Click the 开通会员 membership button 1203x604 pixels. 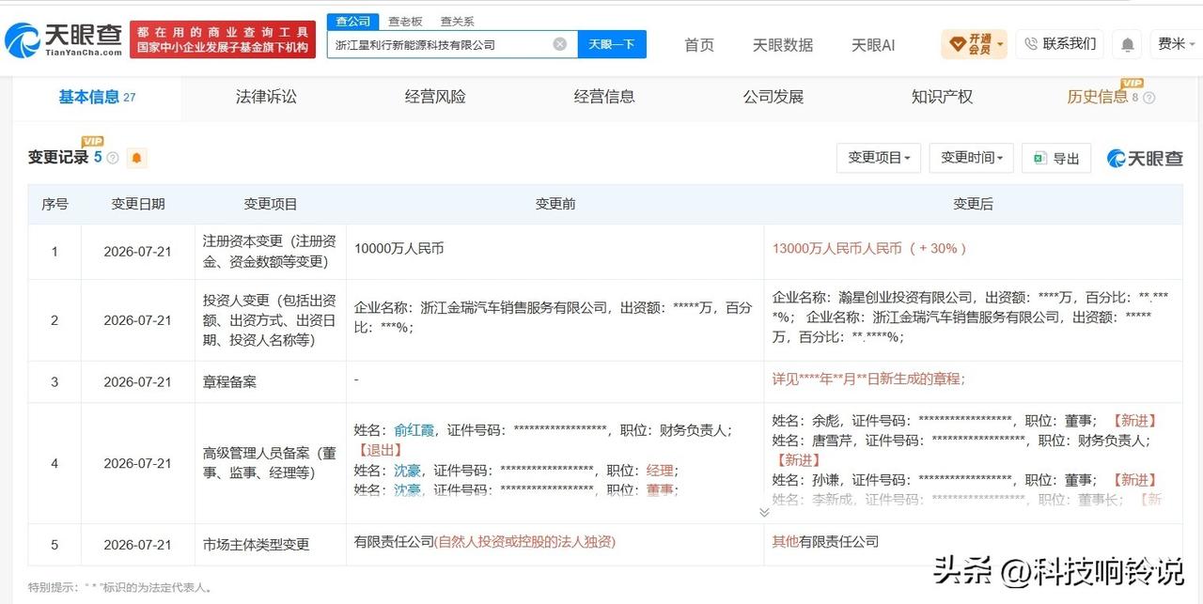point(974,43)
